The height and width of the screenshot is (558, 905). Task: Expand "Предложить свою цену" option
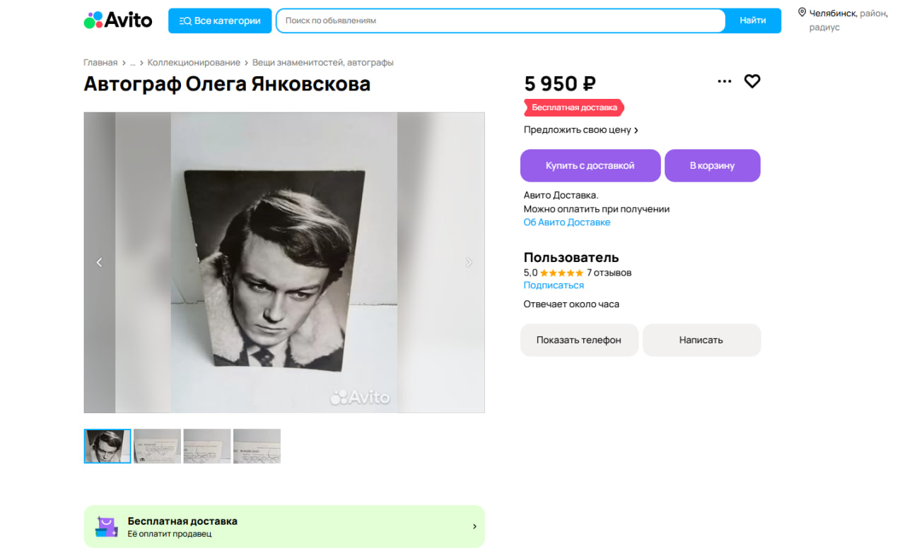click(580, 130)
